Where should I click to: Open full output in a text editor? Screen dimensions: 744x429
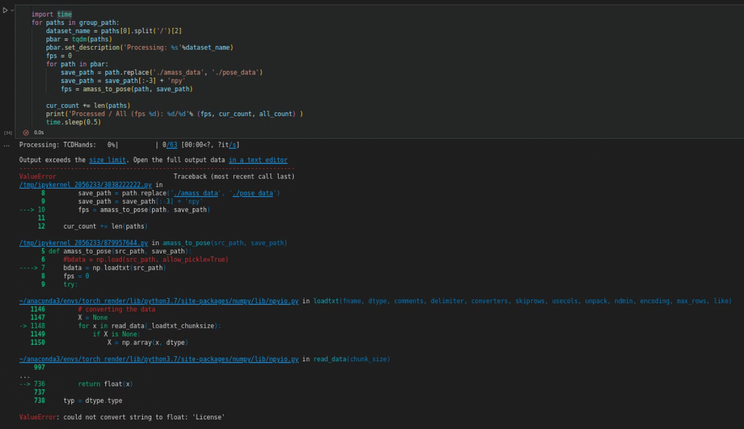(258, 159)
